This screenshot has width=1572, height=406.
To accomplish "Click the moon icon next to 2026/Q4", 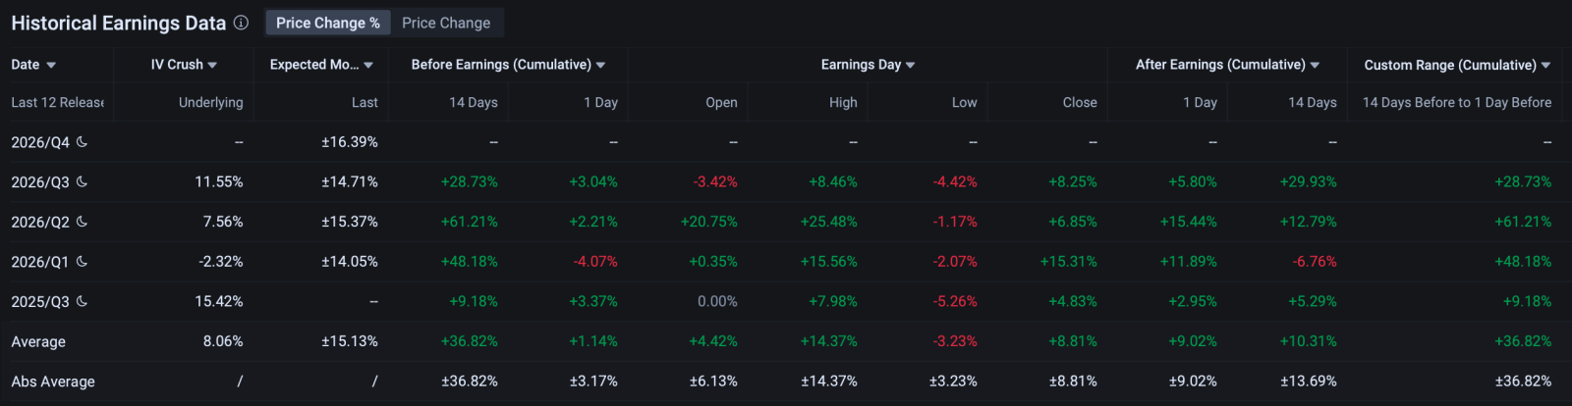I will 82,142.
